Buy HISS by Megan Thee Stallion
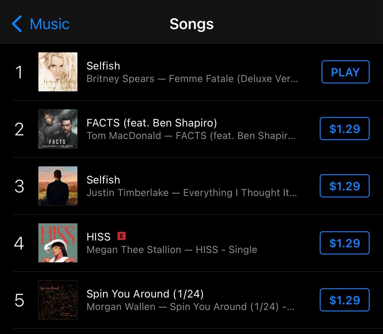Image resolution: width=383 pixels, height=334 pixels. pos(344,243)
